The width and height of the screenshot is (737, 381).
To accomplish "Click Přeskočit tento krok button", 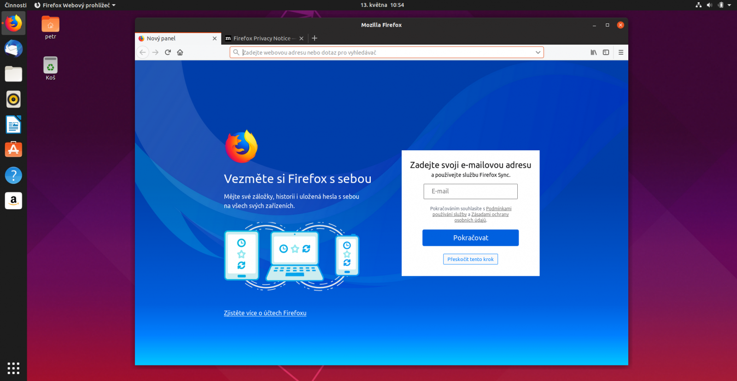I will (x=470, y=259).
